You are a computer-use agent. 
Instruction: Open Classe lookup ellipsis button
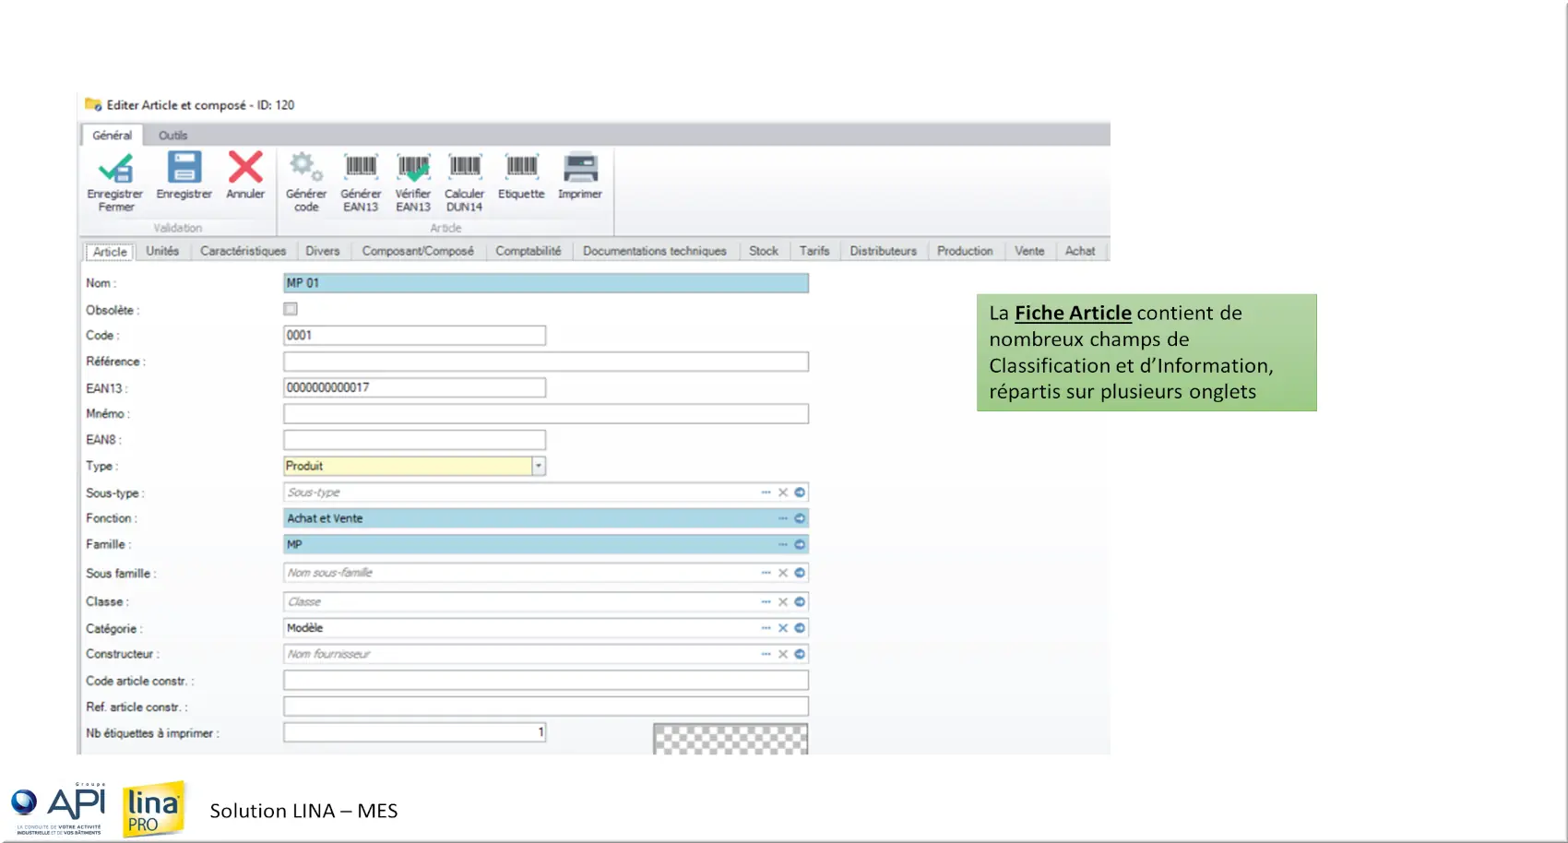click(x=766, y=601)
